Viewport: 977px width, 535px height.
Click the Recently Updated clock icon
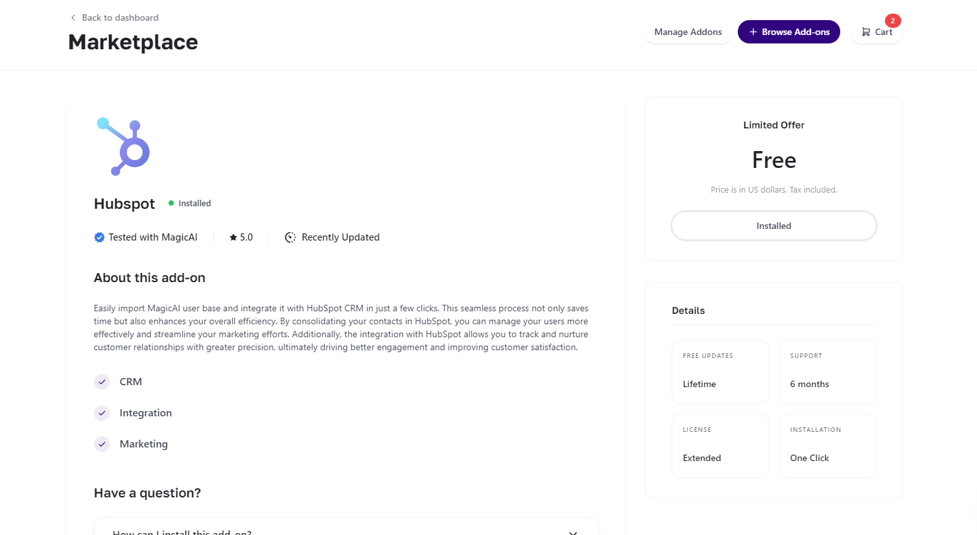290,237
